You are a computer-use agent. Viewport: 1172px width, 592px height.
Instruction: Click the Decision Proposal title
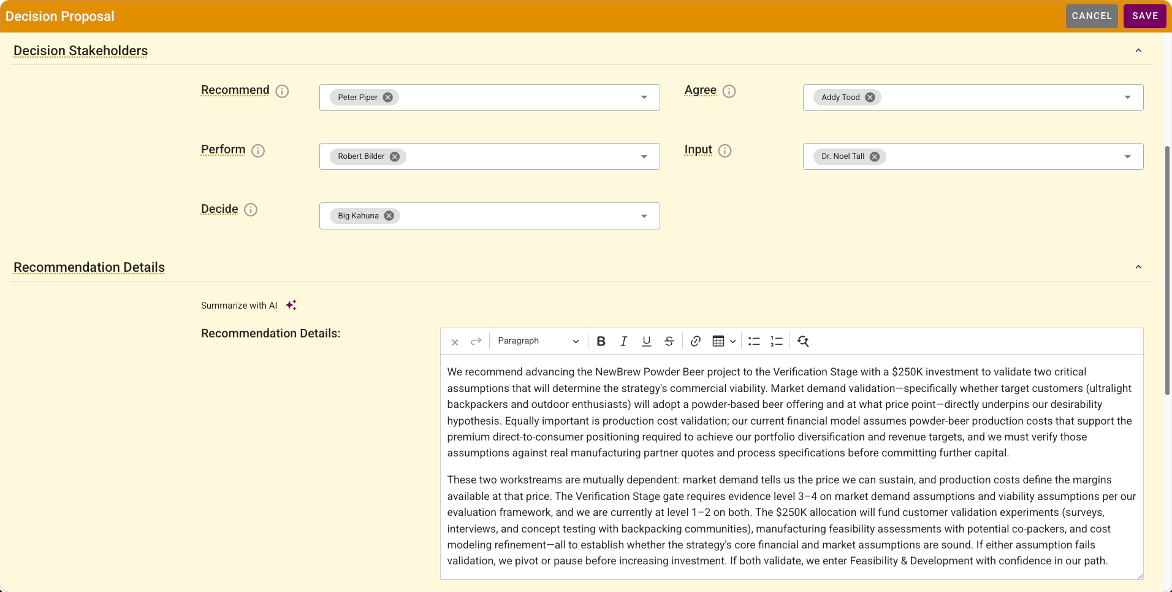[x=60, y=17]
